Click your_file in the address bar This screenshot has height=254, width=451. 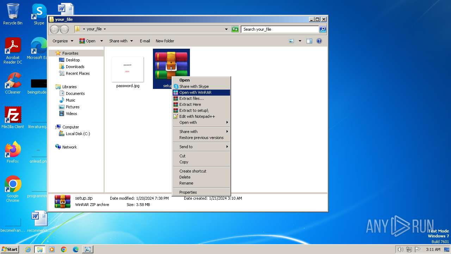click(94, 29)
